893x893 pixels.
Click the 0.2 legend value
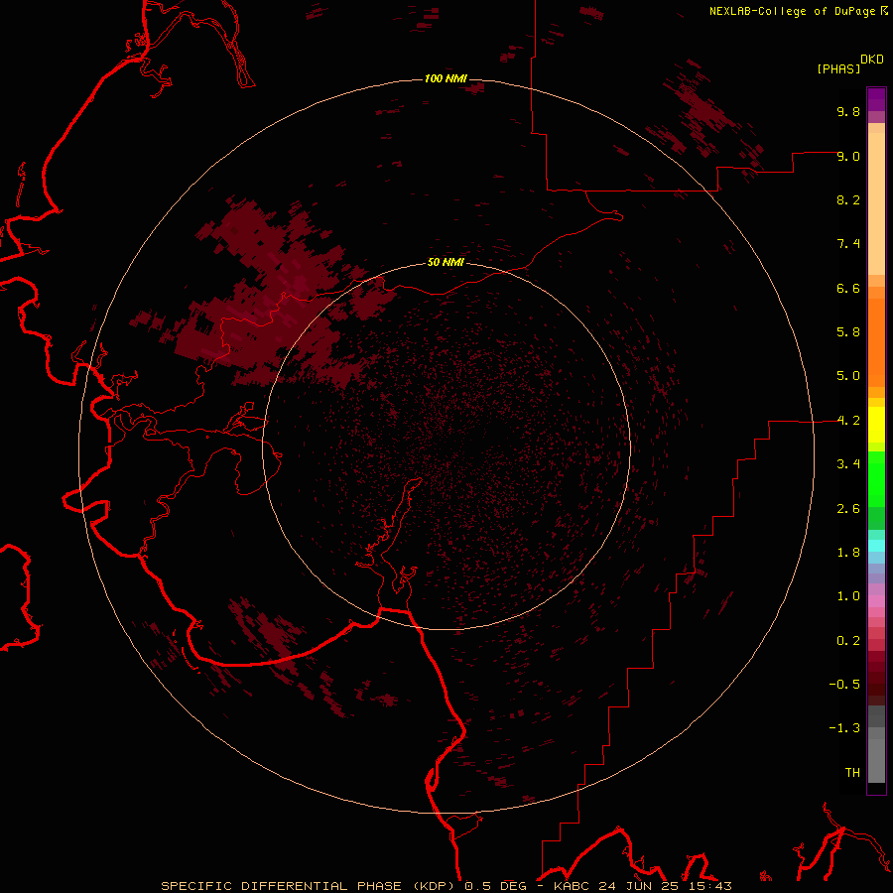click(848, 641)
